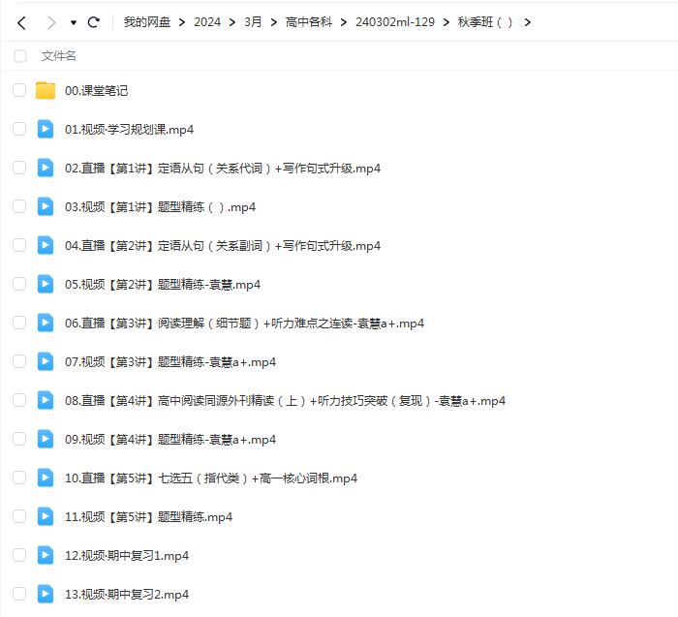Toggle the select-all checkbox beside 文件名
The height and width of the screenshot is (617, 678).
click(20, 56)
